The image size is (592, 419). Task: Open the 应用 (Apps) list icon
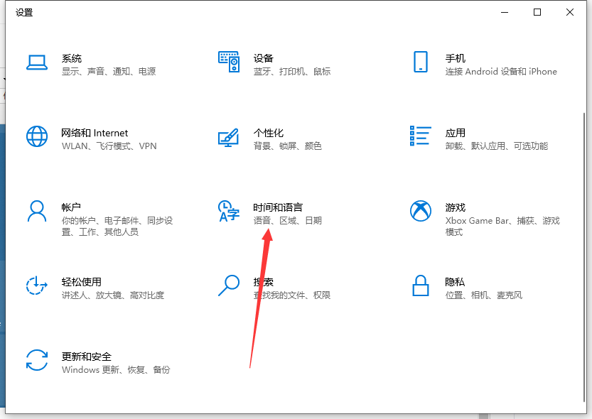click(x=420, y=136)
